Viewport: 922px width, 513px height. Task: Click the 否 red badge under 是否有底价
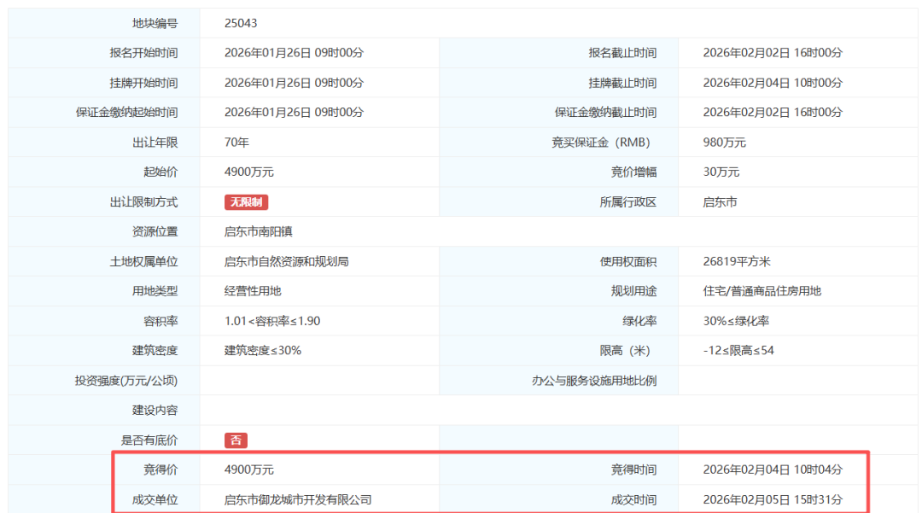pos(235,440)
